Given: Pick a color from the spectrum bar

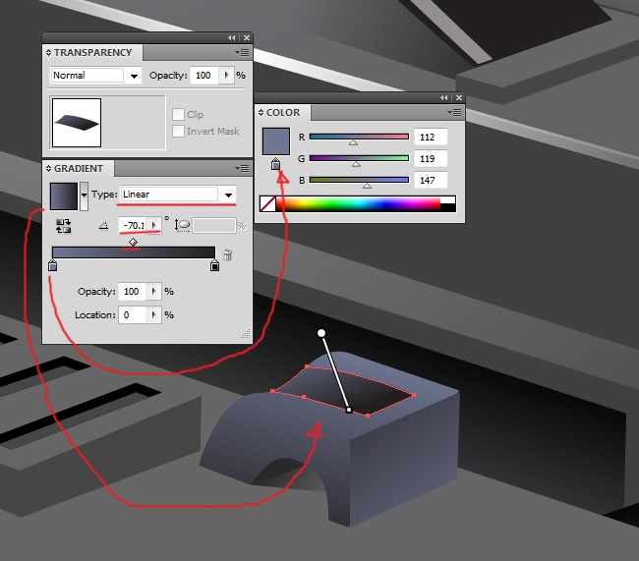Looking at the screenshot, I should point(358,203).
